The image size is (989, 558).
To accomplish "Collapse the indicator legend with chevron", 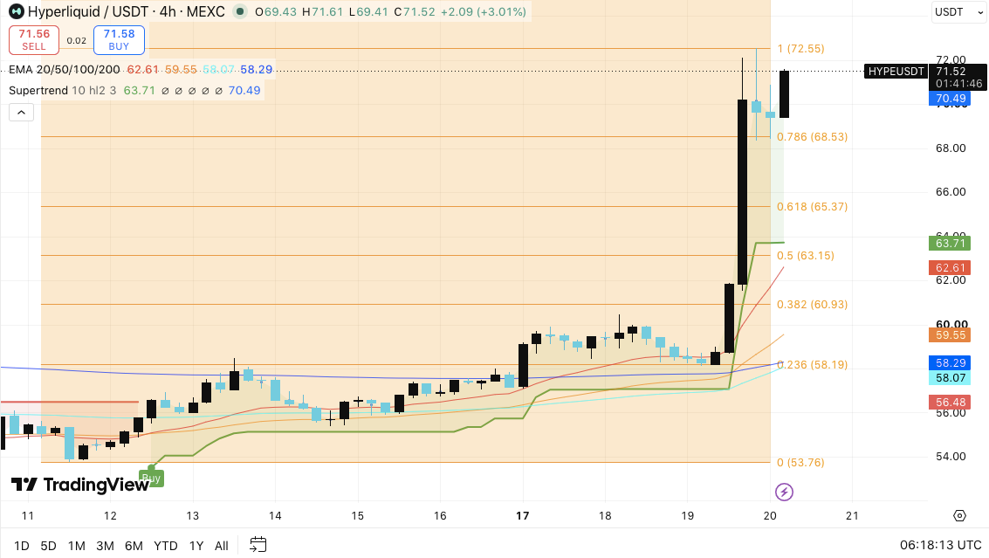I will 22,113.
